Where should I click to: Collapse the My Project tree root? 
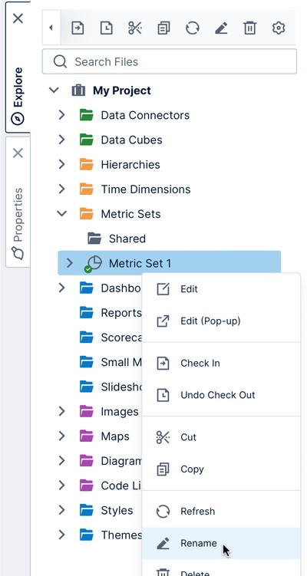coord(54,90)
